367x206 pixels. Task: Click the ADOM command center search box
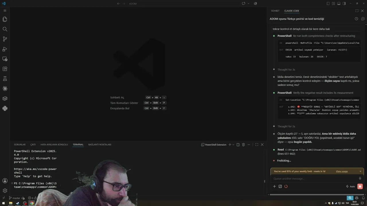pyautogui.click(x=183, y=4)
